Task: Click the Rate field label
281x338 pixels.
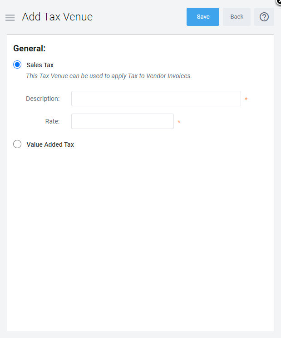Action: (x=52, y=121)
